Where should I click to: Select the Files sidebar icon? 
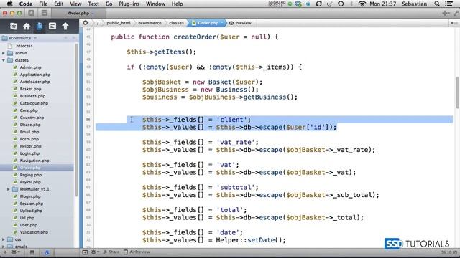(40, 27)
